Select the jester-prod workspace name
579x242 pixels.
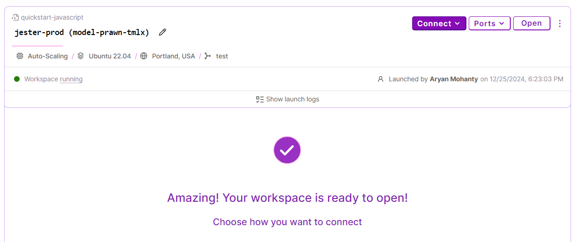click(82, 32)
